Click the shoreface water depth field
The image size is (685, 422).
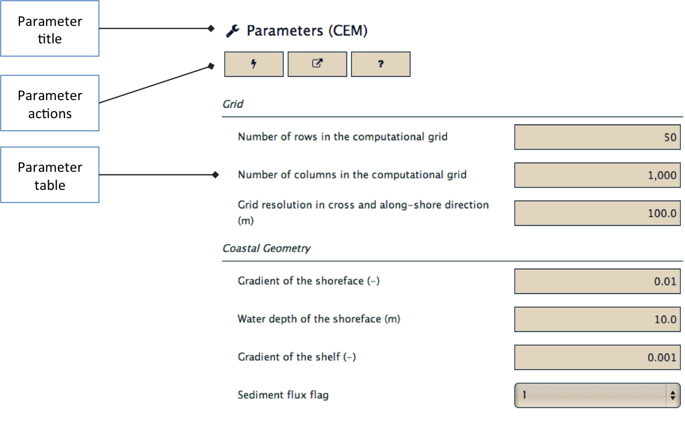point(597,320)
